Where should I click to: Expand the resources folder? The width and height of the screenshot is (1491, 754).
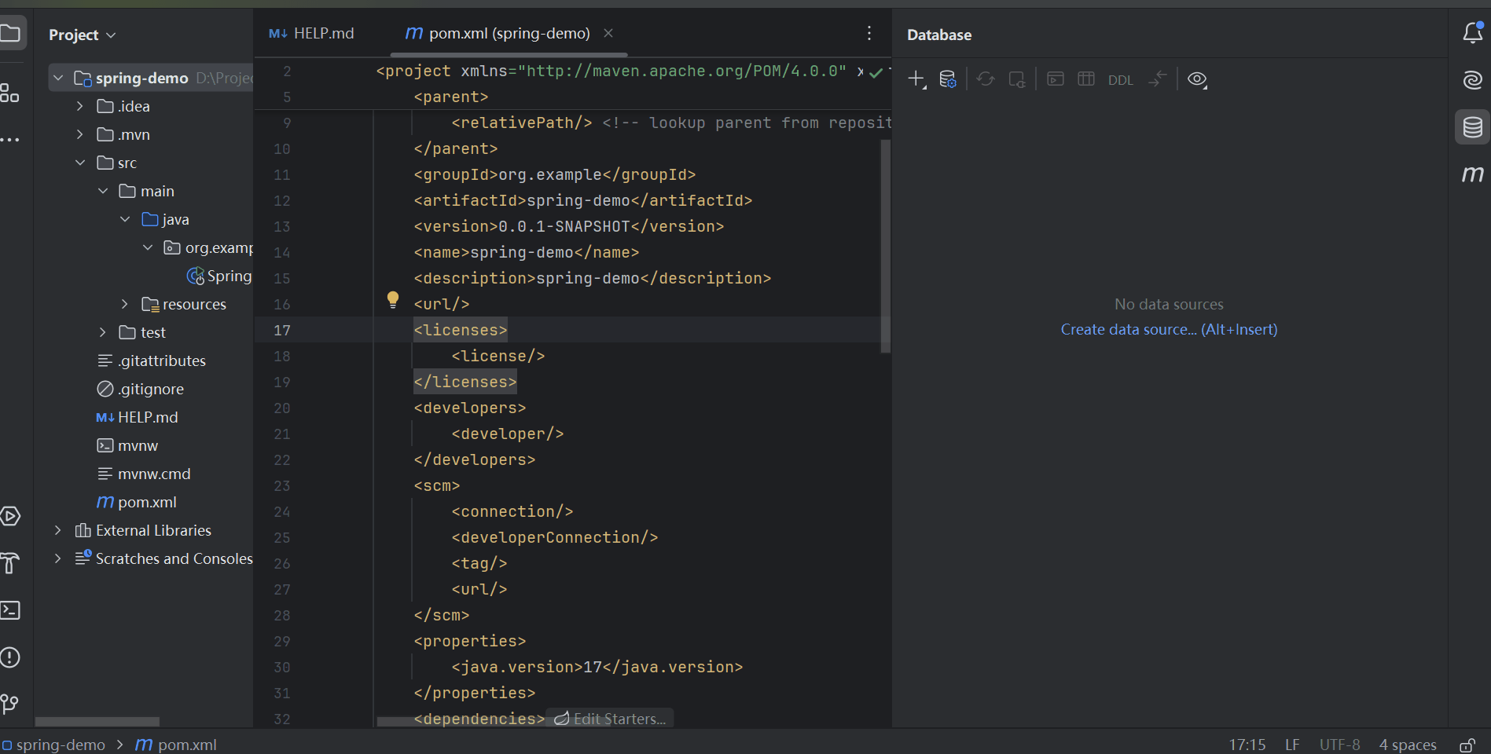tap(125, 304)
